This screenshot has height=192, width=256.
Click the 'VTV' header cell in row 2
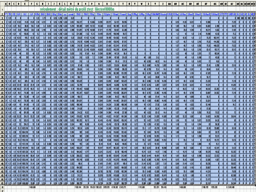(x=226, y=14)
